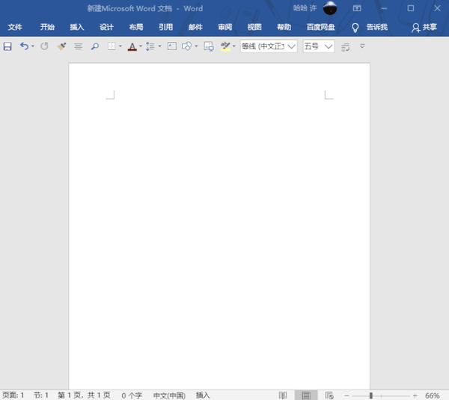The image size is (449, 400).
Task: Switch to Read Mode view icon
Action: pos(283,396)
